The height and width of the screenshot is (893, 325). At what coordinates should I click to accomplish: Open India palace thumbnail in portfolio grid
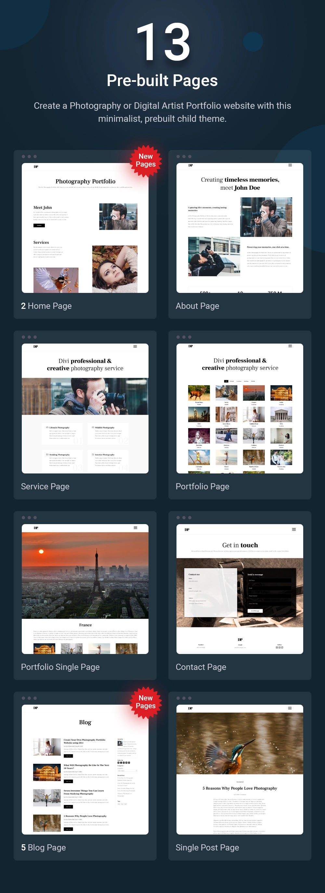281,393
